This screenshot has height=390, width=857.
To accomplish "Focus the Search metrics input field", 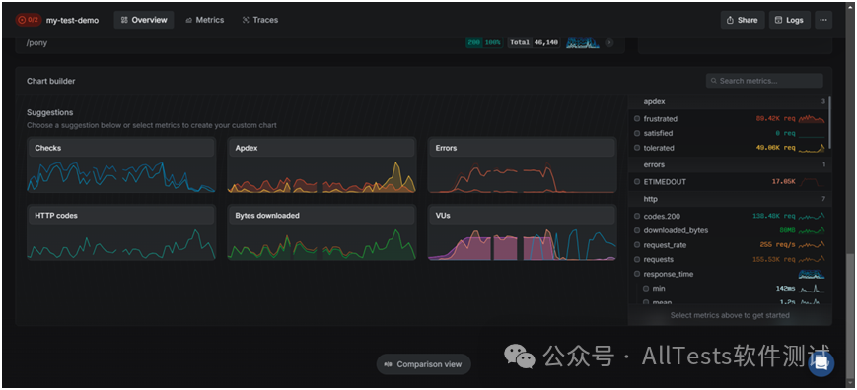I will click(x=764, y=81).
